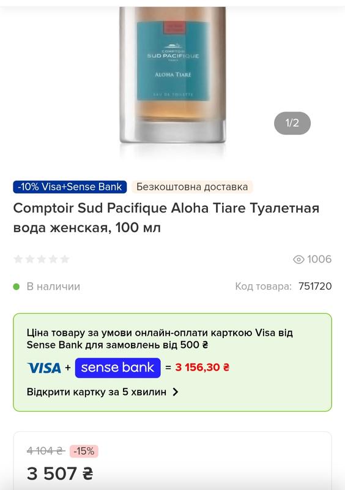Image resolution: width=345 pixels, height=490 pixels.
Task: Click the Ціна товару promo description text
Action: [160, 339]
